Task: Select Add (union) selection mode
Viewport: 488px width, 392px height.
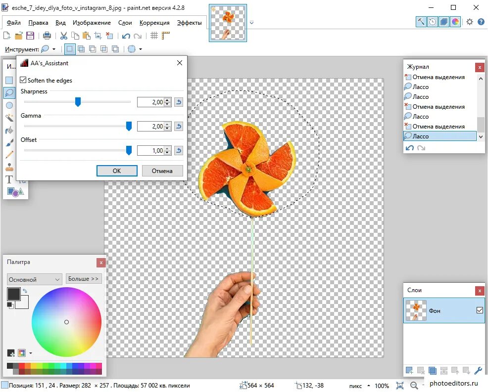Action: click(81, 49)
